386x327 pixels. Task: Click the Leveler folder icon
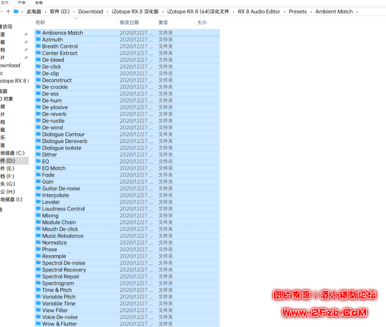(x=38, y=202)
